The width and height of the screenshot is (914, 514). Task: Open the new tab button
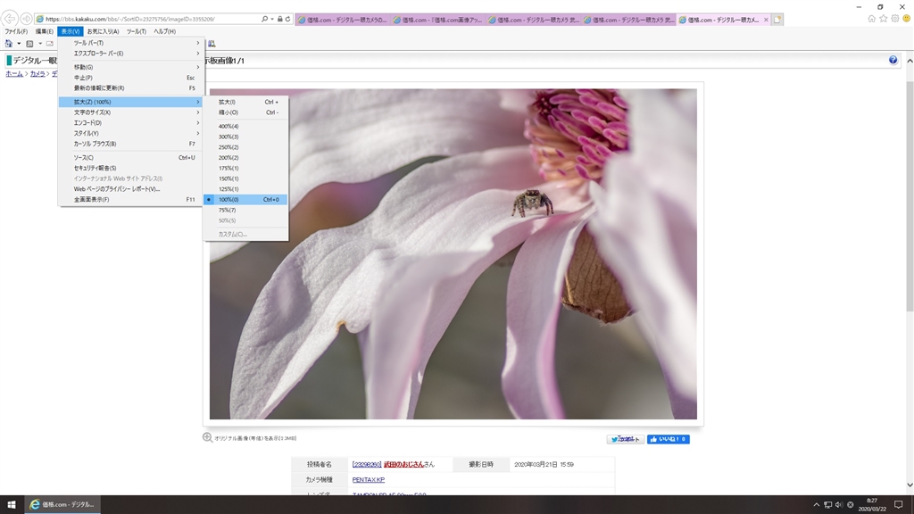(x=777, y=19)
